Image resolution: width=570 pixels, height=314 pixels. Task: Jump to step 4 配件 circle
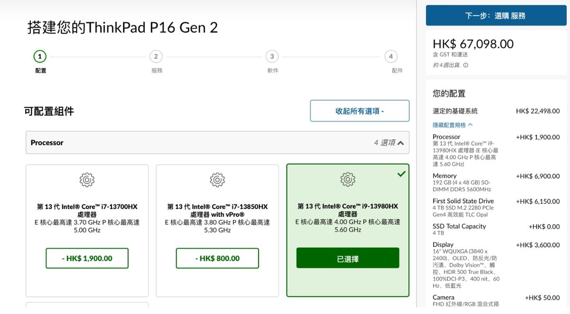pos(390,56)
